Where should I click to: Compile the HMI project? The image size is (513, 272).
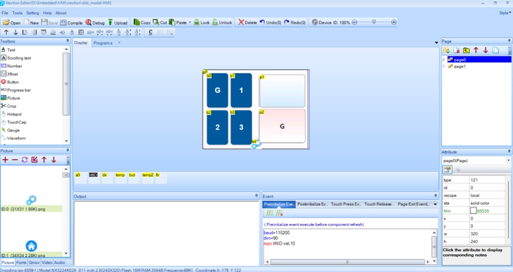[x=71, y=22]
